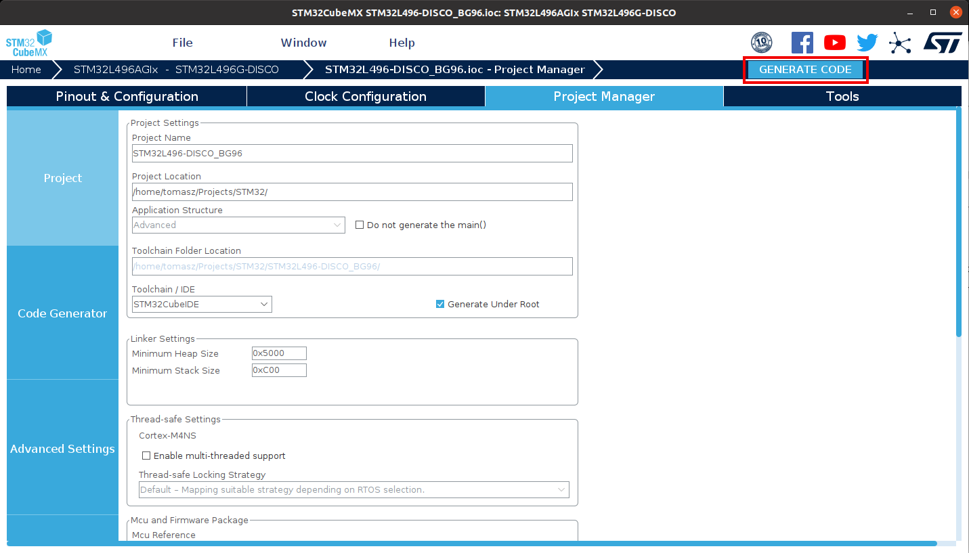Expand Thread-safe Locking Strategy dropdown
The image size is (969, 553).
pyautogui.click(x=354, y=489)
